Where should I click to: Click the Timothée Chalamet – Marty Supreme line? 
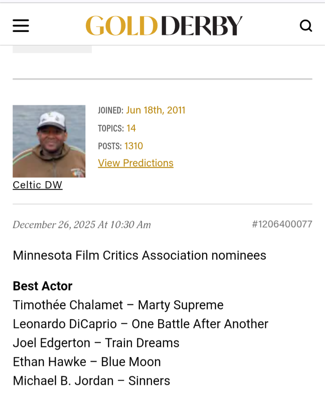118,305
